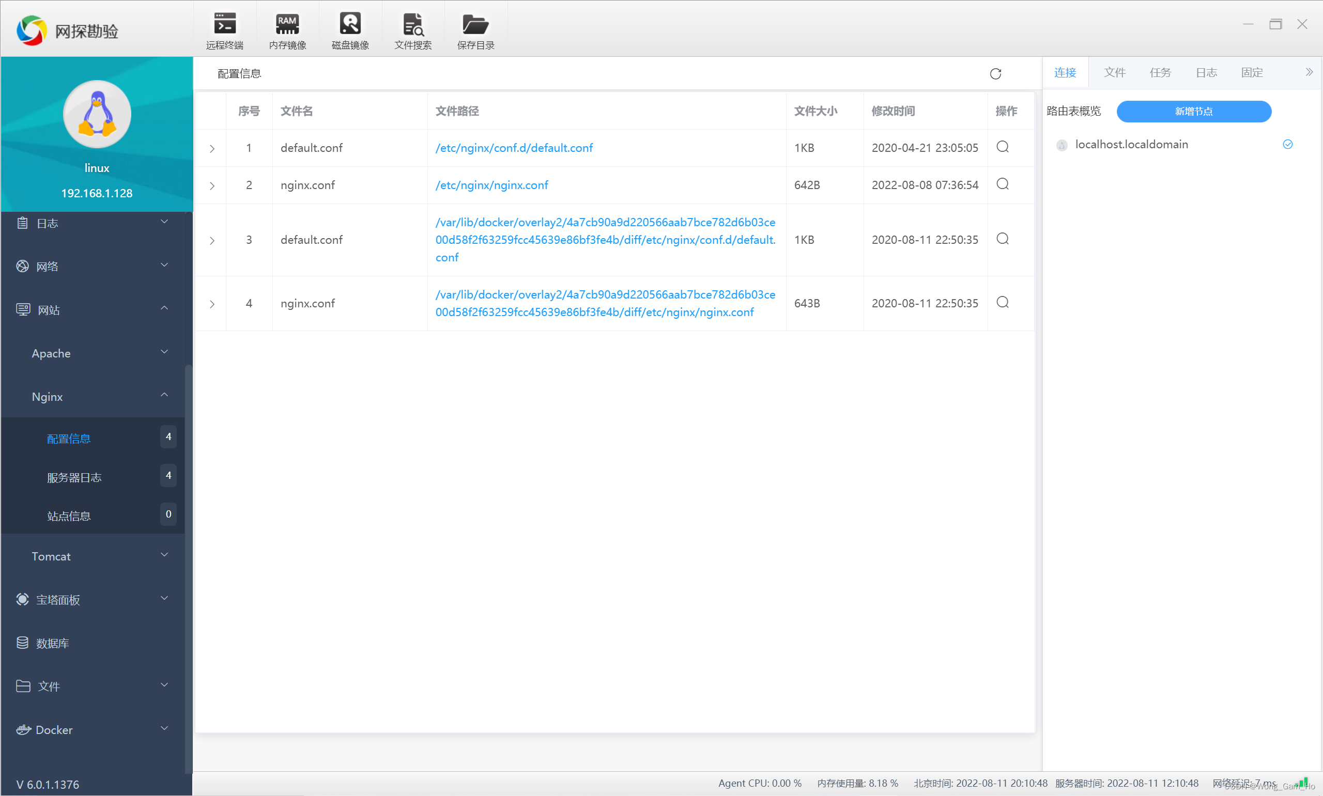Open the 内存镜像 RAM image tool

coord(287,31)
